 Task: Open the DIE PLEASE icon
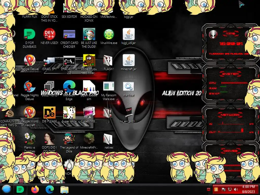[x=50, y=112]
